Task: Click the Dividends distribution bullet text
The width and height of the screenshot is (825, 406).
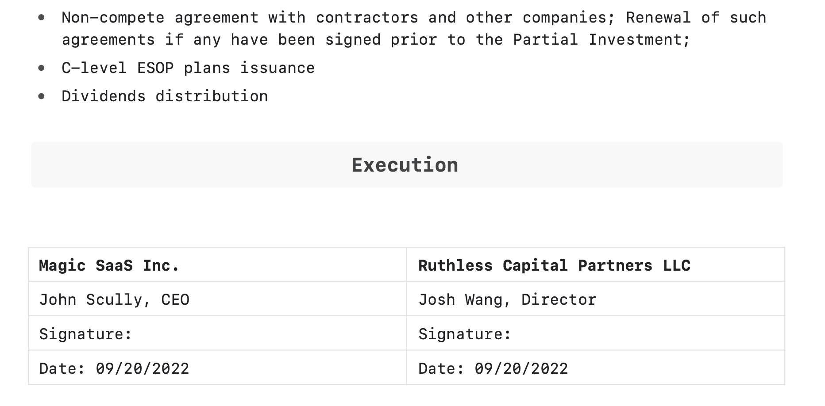Action: (x=165, y=96)
